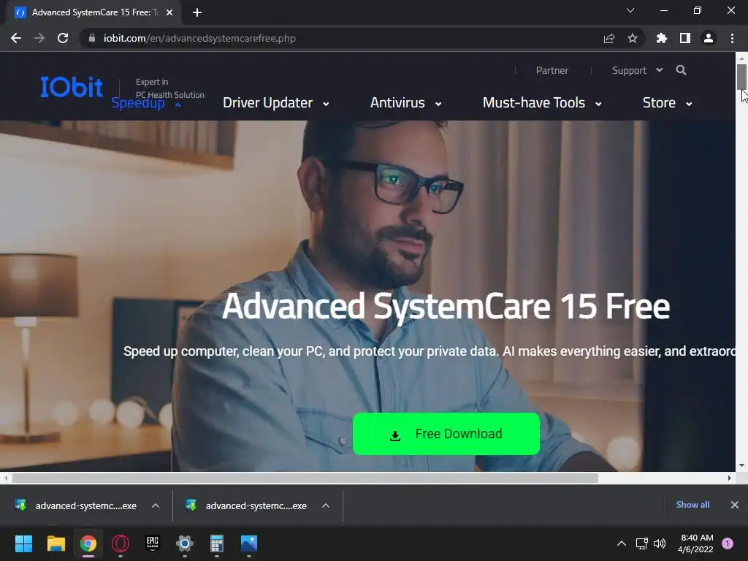Open the Partner link
748x561 pixels.
pyautogui.click(x=552, y=71)
